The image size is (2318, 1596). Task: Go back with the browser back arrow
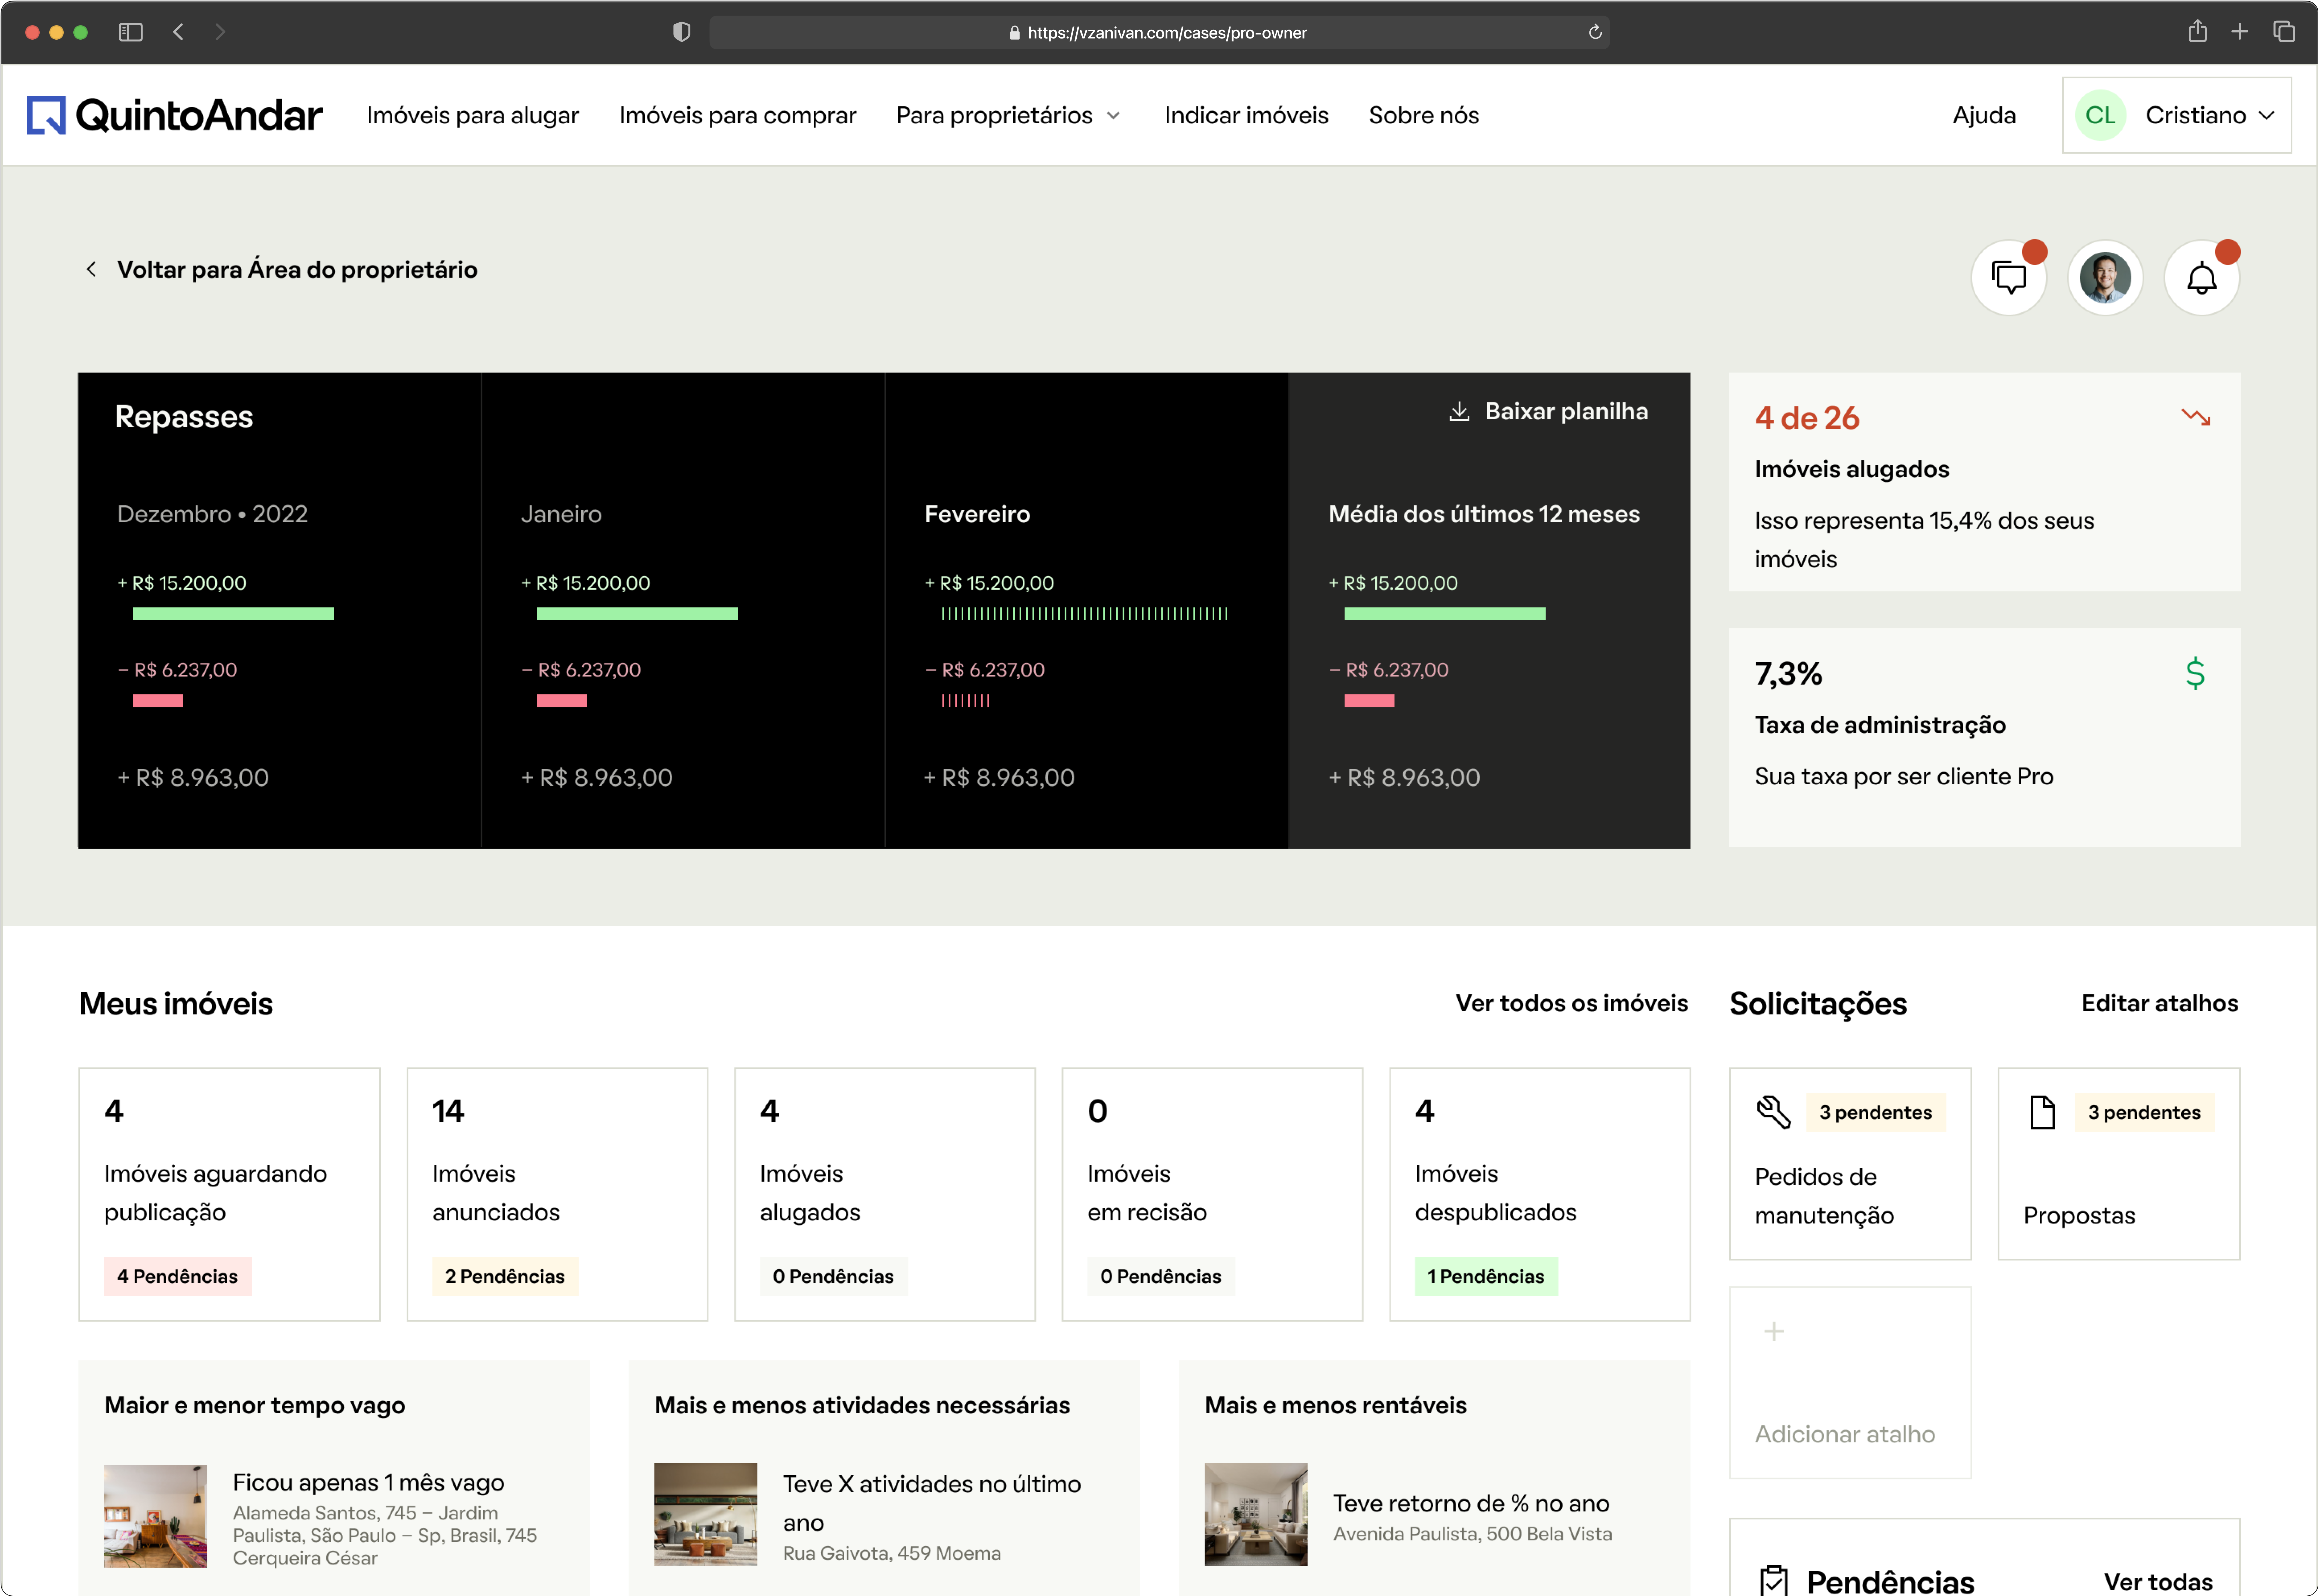(178, 32)
